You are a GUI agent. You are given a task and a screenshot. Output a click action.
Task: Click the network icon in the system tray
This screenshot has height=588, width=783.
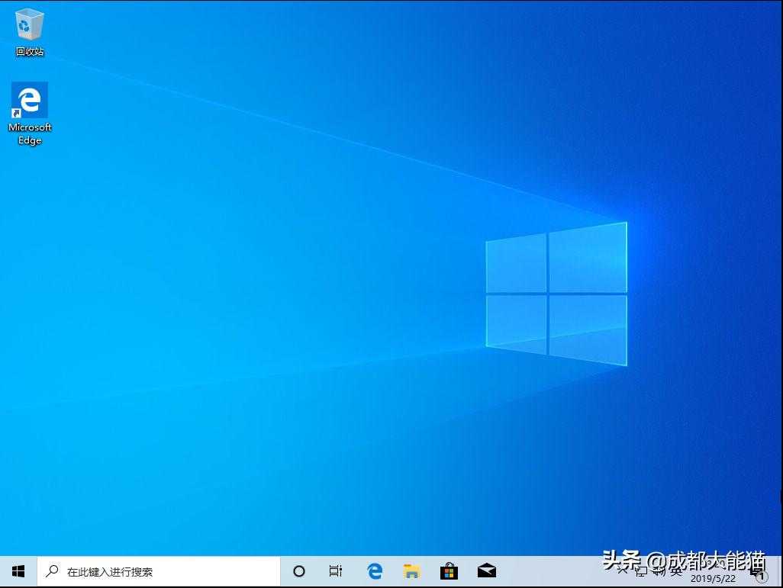642,570
